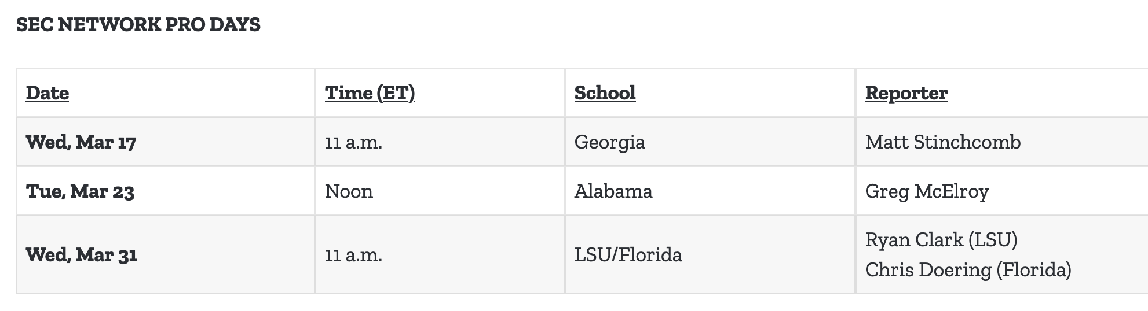1148x311 pixels.
Task: Select the Ryan Clark (LSU) reporter line
Action: pyautogui.click(x=941, y=240)
